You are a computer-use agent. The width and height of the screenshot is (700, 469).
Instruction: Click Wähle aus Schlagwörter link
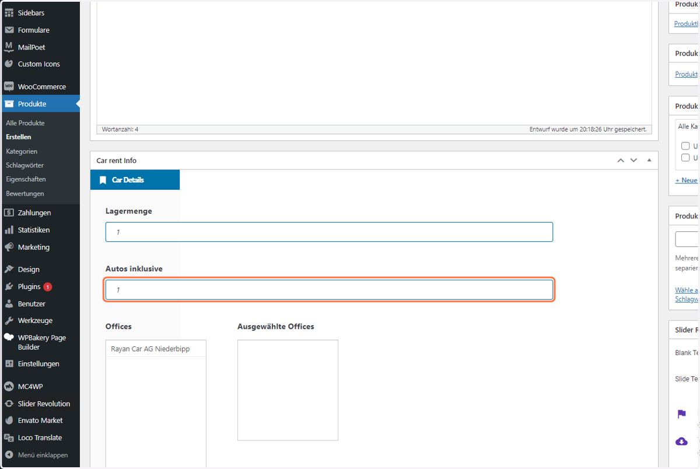click(x=687, y=294)
